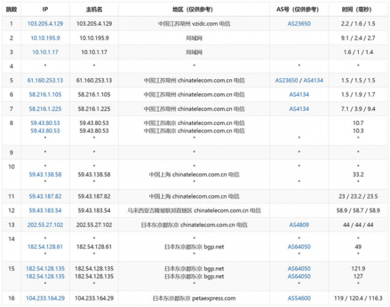The image size is (390, 307).
Task: Select time cell 119 / 120.4 / 116.3
Action: click(358, 299)
